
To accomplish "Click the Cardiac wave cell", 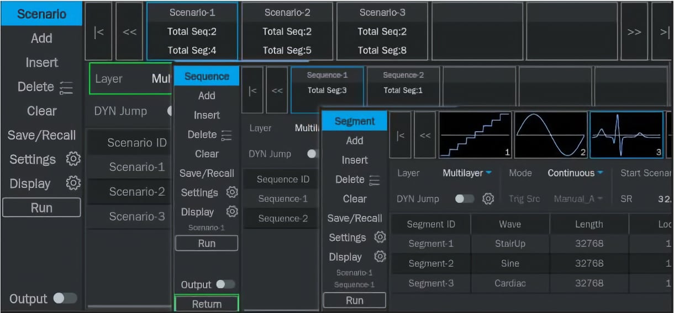I will click(510, 283).
